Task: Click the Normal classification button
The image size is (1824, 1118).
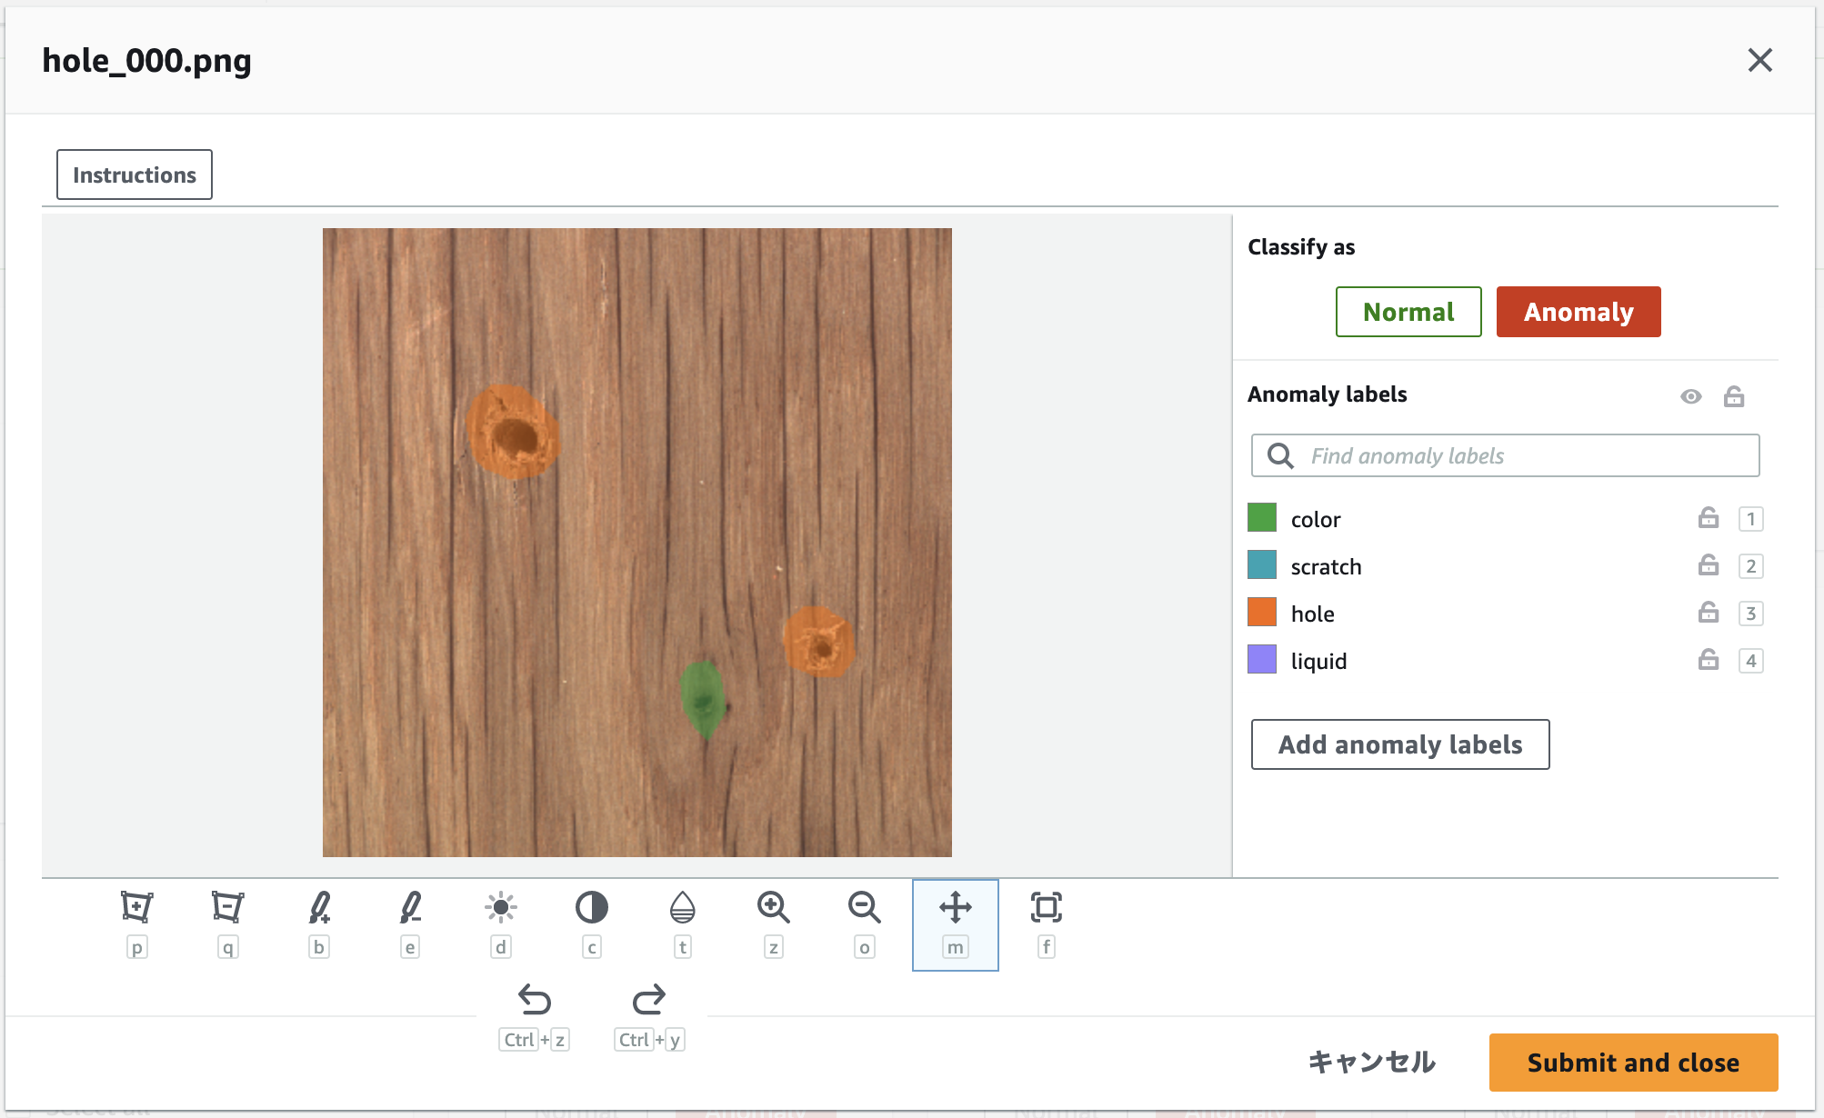Action: tap(1407, 312)
